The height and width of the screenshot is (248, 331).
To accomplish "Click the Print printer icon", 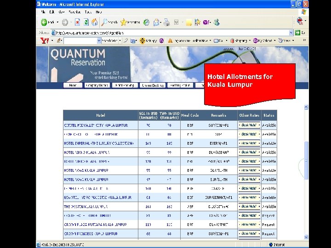I will tap(167, 22).
